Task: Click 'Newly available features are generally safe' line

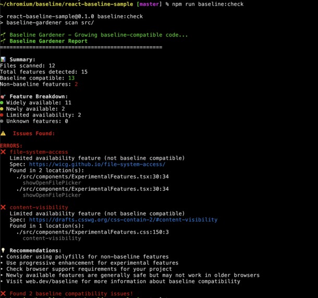Action: [x=133, y=275]
